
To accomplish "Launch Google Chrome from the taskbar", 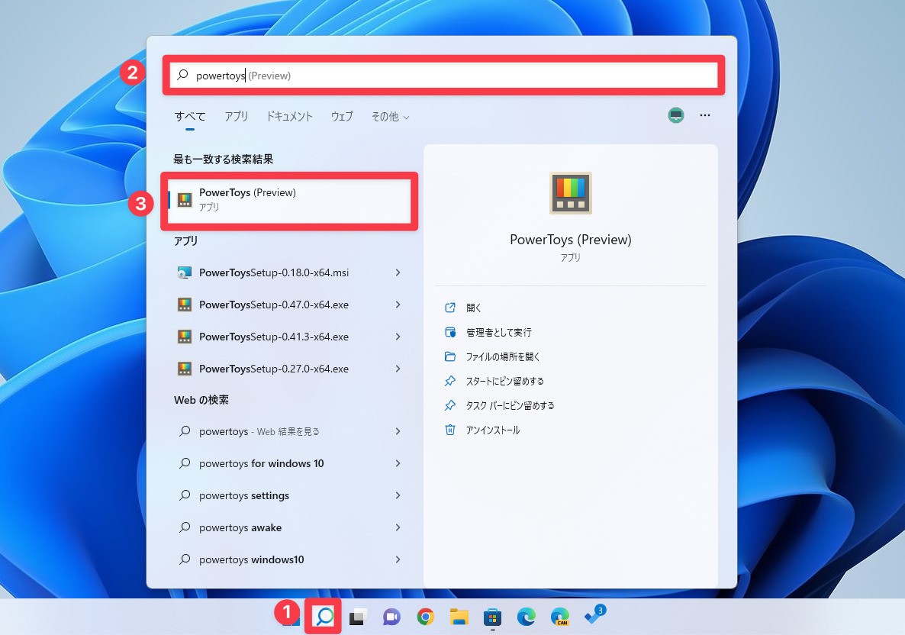I will tap(425, 617).
